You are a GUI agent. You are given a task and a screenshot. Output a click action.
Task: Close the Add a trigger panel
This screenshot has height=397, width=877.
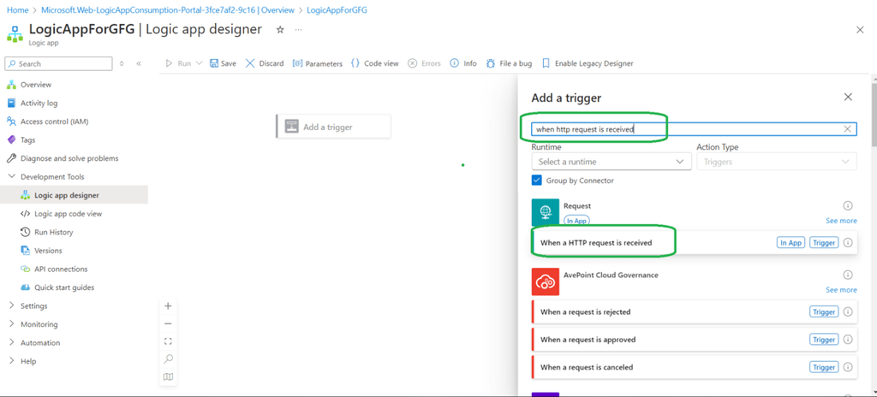pos(848,98)
